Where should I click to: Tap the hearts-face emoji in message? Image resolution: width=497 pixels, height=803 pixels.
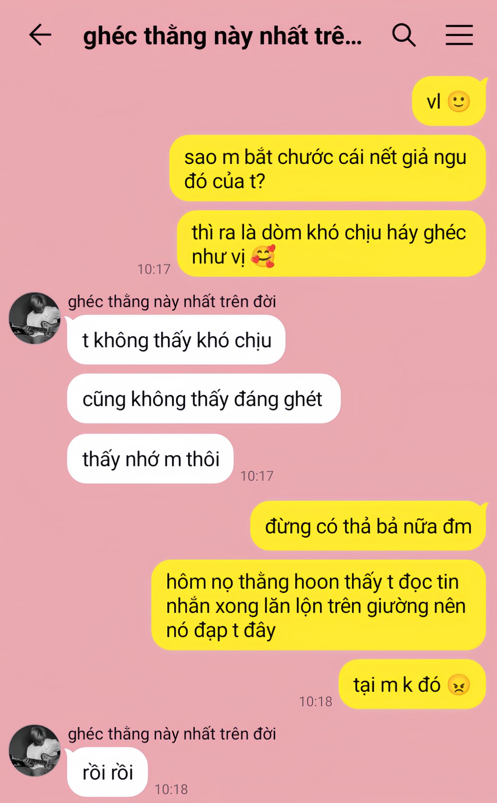pyautogui.click(x=263, y=256)
